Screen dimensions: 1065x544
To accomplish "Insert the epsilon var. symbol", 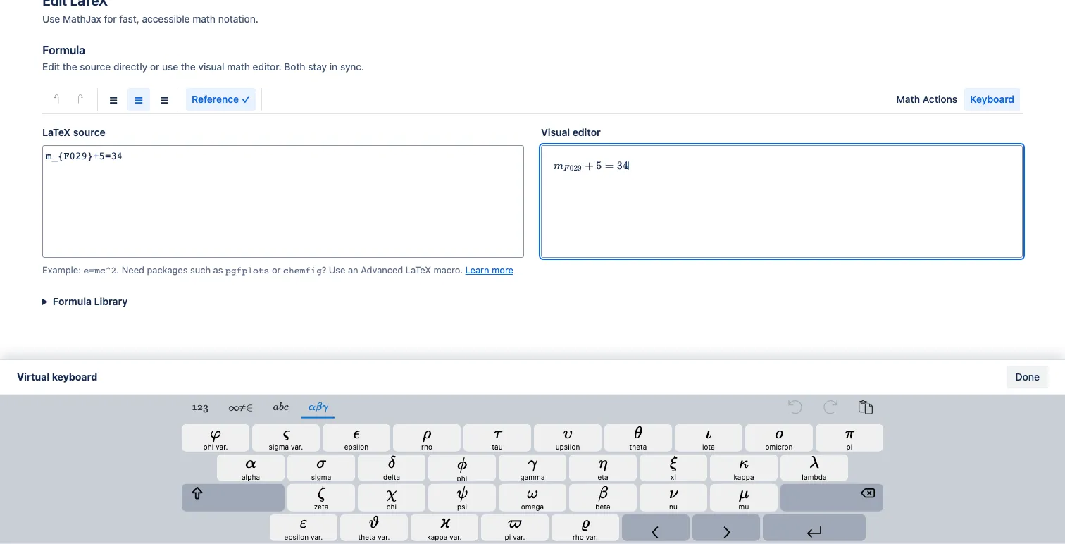I will click(304, 528).
